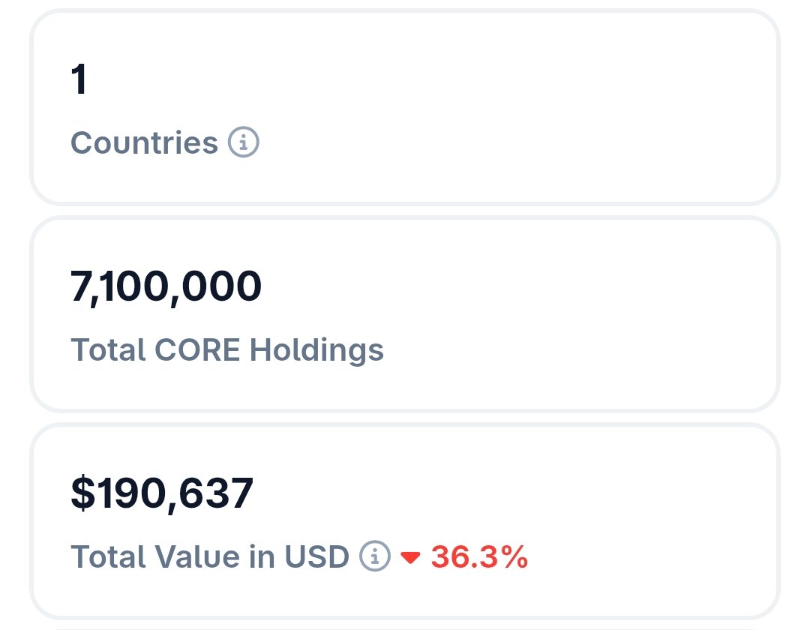Click the word CORE in holdings label
Viewport: 810px width, 630px height.
coord(197,349)
